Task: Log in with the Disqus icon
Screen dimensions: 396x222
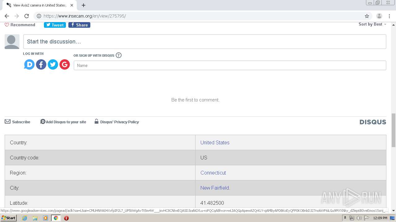Action: tap(29, 64)
